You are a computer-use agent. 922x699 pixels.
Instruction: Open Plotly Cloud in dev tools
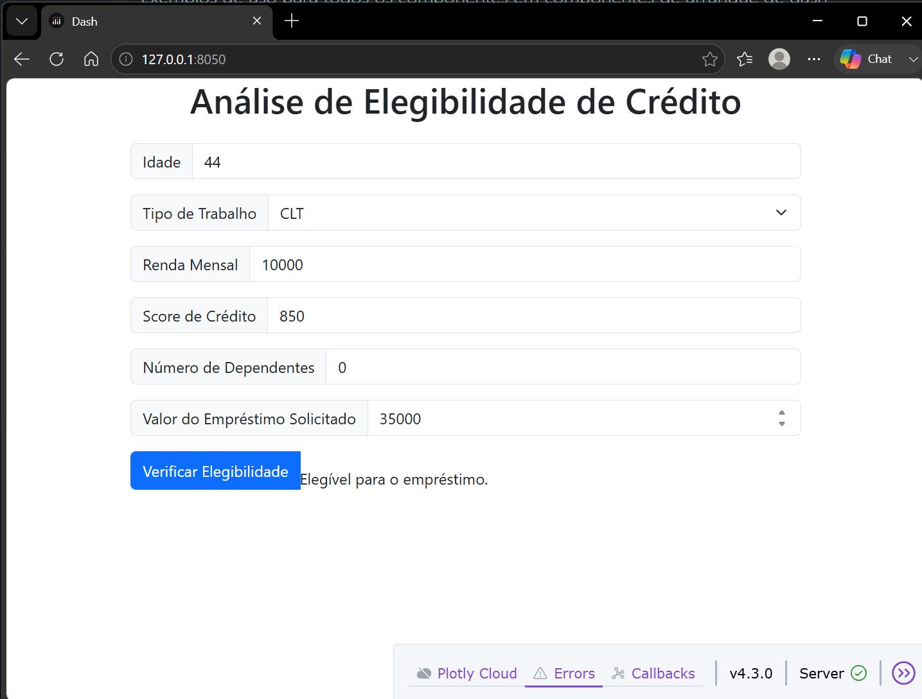[x=466, y=673]
